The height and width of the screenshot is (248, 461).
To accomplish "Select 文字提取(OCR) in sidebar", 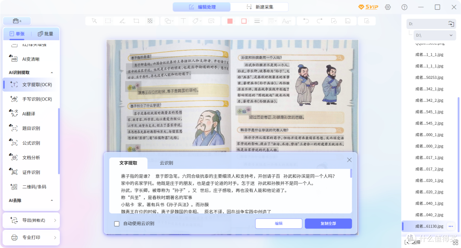I will 31,84.
